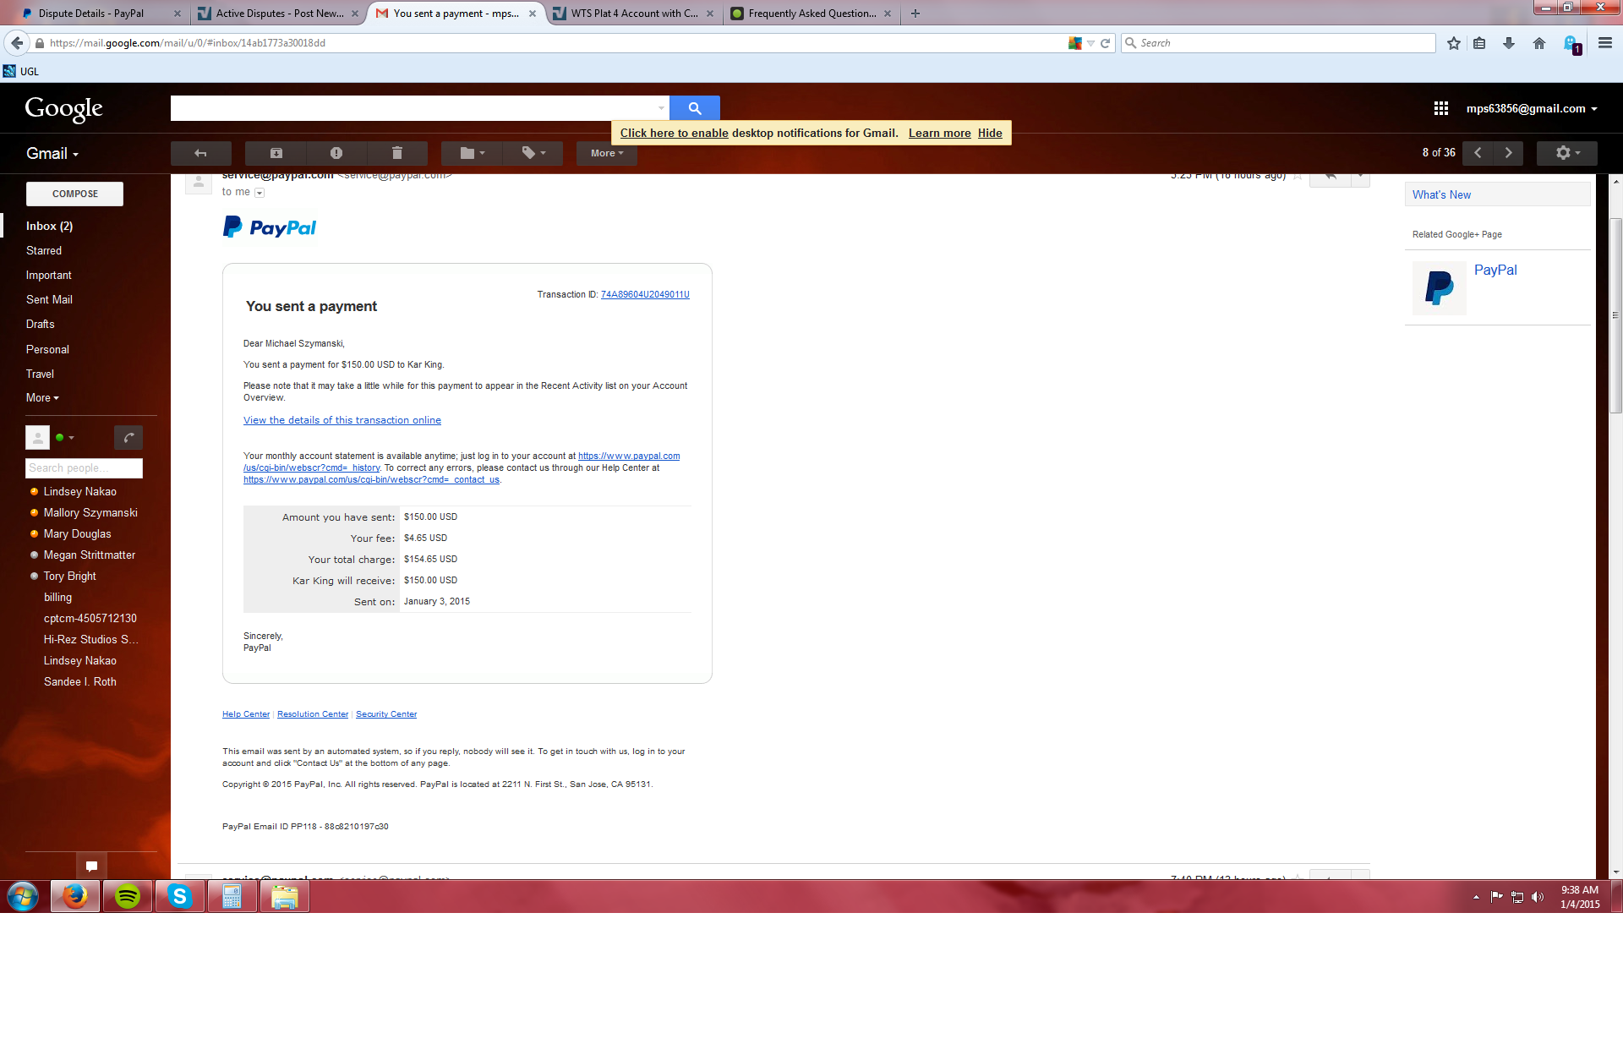
Task: Open account menu for mps63856@gmail.com
Action: (x=1532, y=108)
